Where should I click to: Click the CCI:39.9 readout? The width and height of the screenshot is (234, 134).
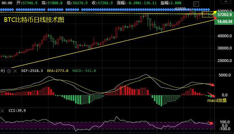(17, 111)
